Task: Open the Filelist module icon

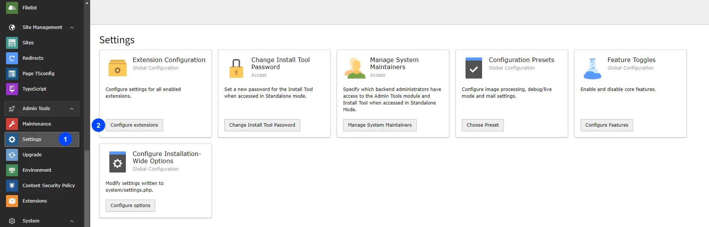Action: (x=12, y=8)
